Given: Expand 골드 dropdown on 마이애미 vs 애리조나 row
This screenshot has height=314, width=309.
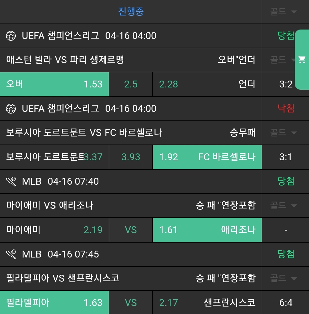Looking at the screenshot, I should (x=283, y=206).
